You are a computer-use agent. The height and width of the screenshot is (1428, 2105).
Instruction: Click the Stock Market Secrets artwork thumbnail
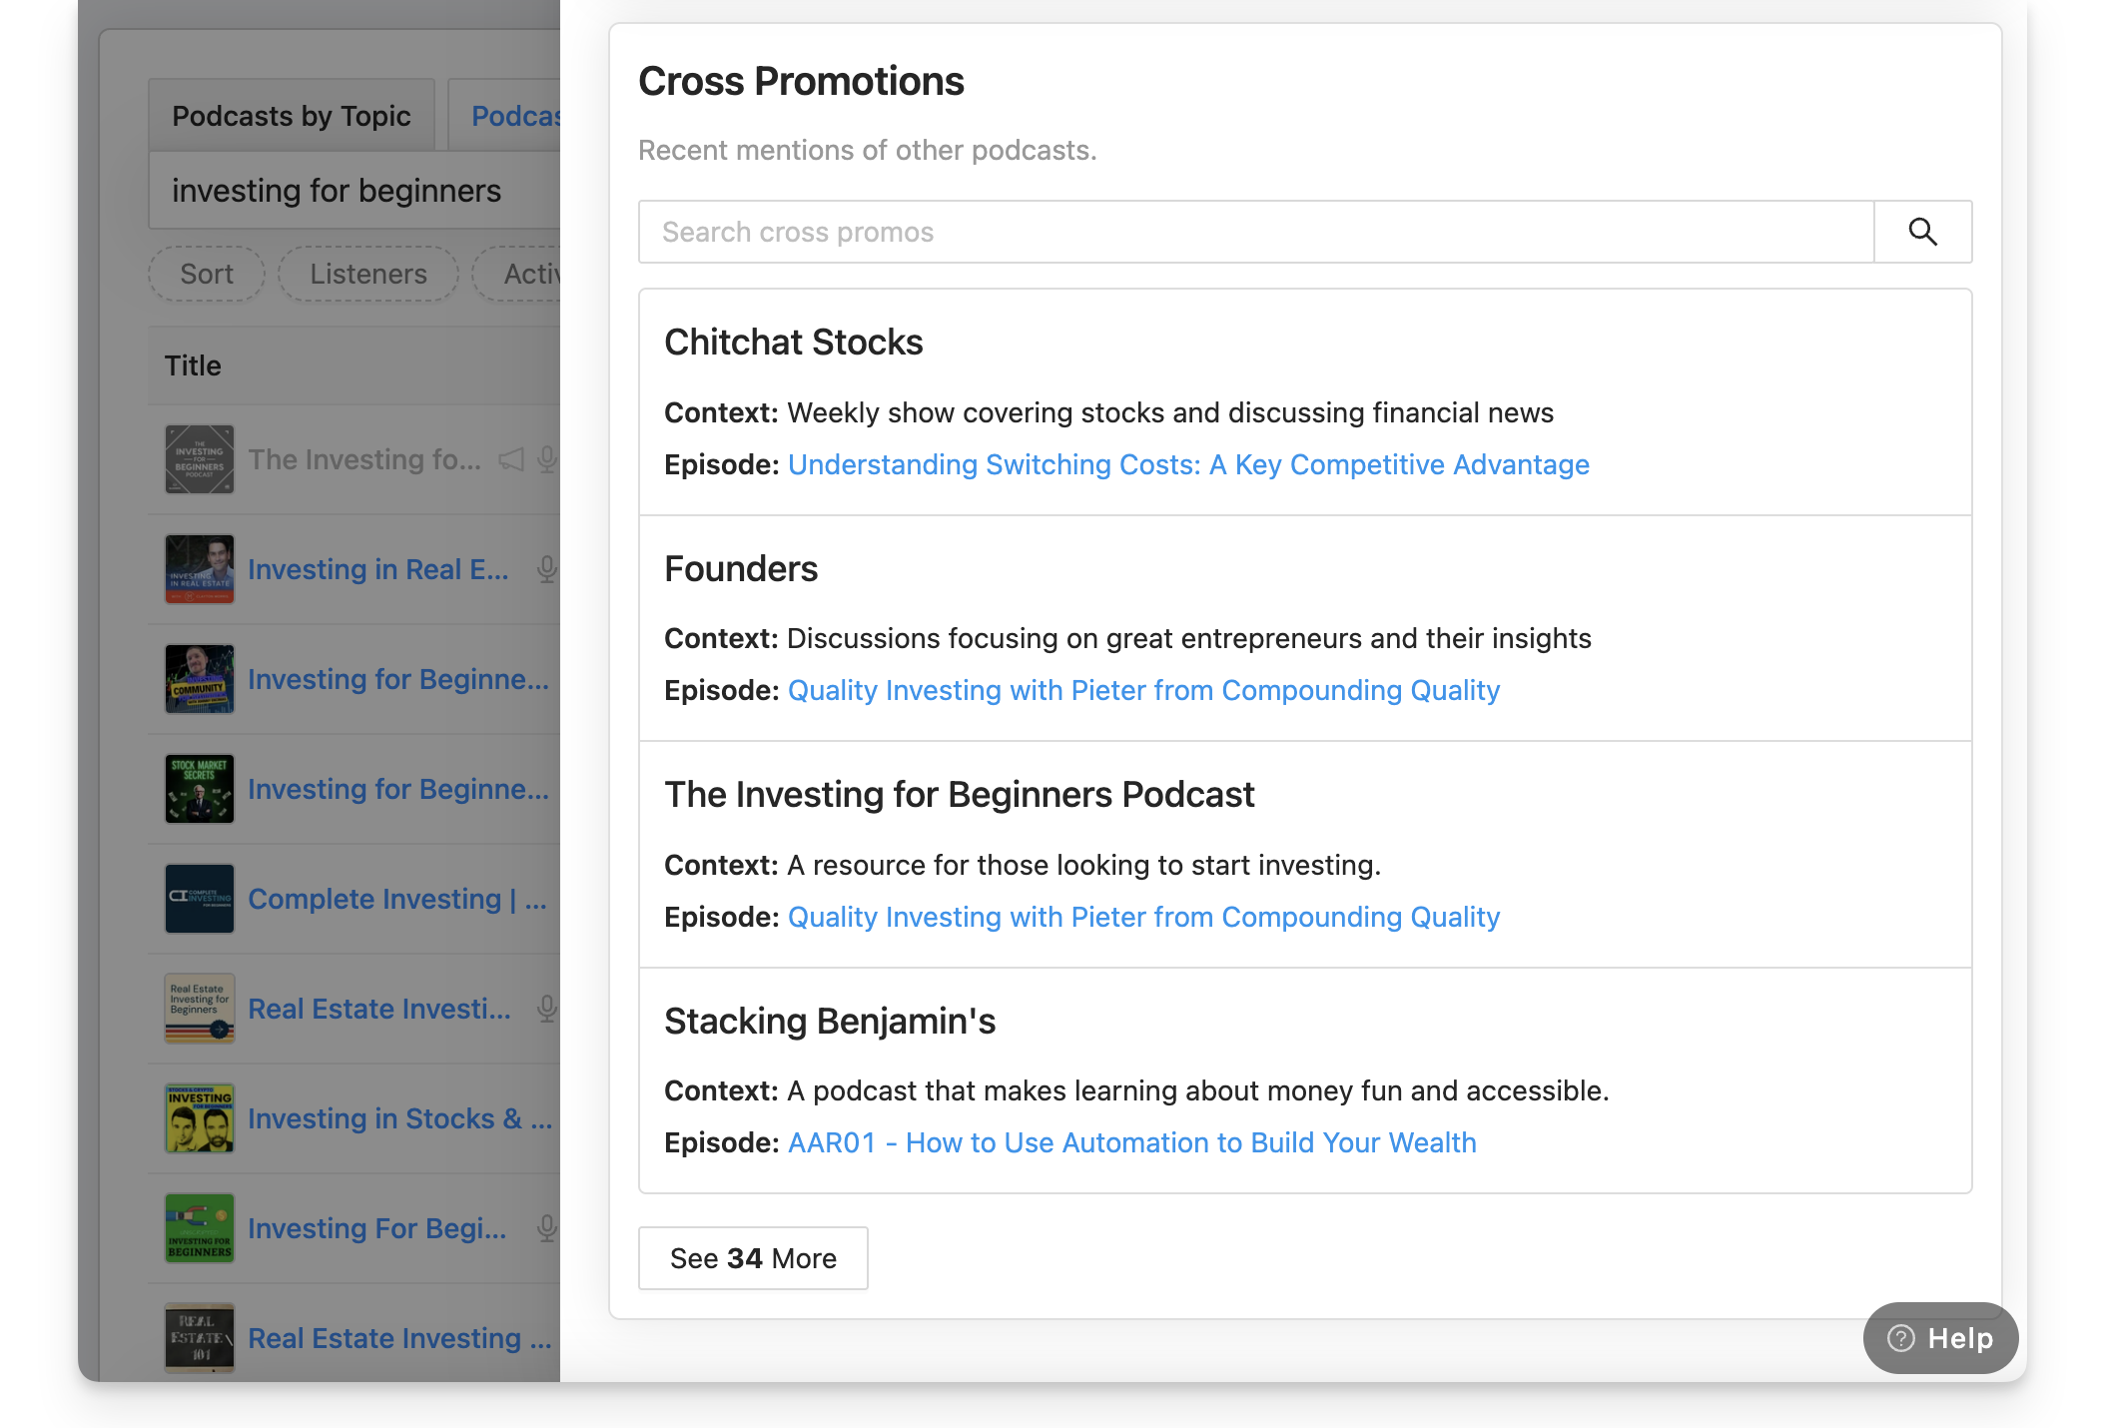200,789
